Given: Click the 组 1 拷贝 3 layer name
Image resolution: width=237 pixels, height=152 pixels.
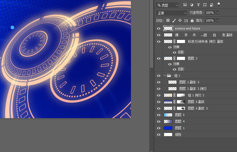Looking at the screenshot, I should point(196,95).
